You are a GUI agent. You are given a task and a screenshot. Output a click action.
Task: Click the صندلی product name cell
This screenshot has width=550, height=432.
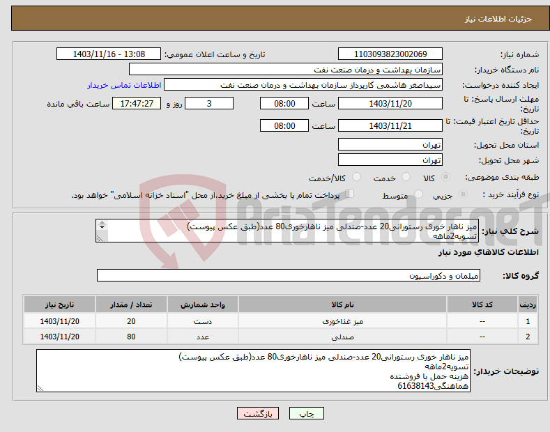pos(342,337)
